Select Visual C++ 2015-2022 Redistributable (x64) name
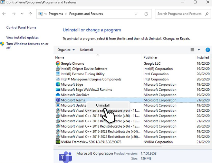Screen dimensions: 212x163 click(x=100, y=131)
